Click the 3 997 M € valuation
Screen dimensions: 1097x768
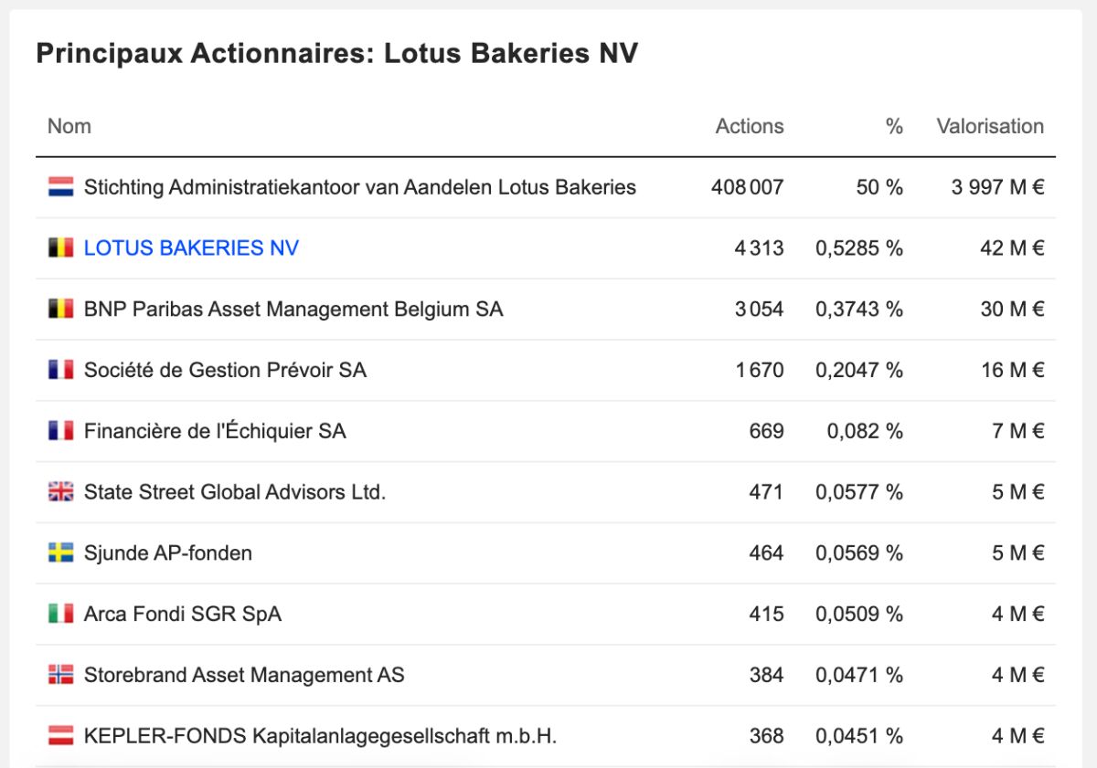997,187
